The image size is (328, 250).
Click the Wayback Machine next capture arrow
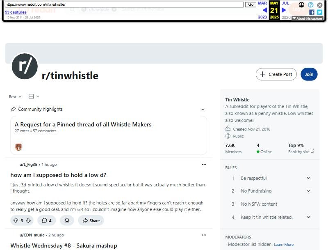click(x=284, y=10)
